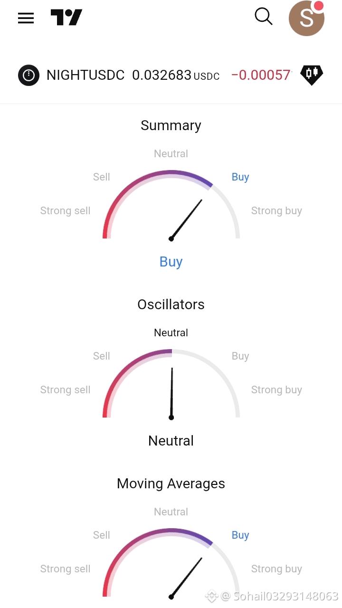This screenshot has height=608, width=342.
Task: Click the Oscillators gauge dial
Action: point(171,384)
